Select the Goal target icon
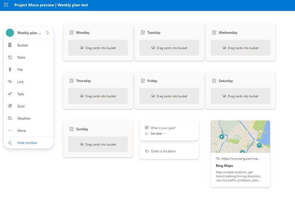The height and width of the screenshot is (209, 295). [x=10, y=106]
